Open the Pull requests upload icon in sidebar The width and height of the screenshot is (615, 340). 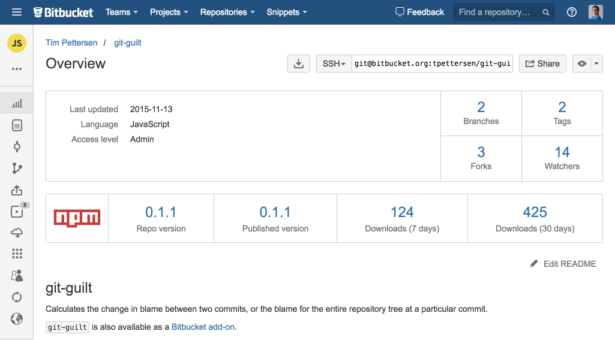pos(16,190)
